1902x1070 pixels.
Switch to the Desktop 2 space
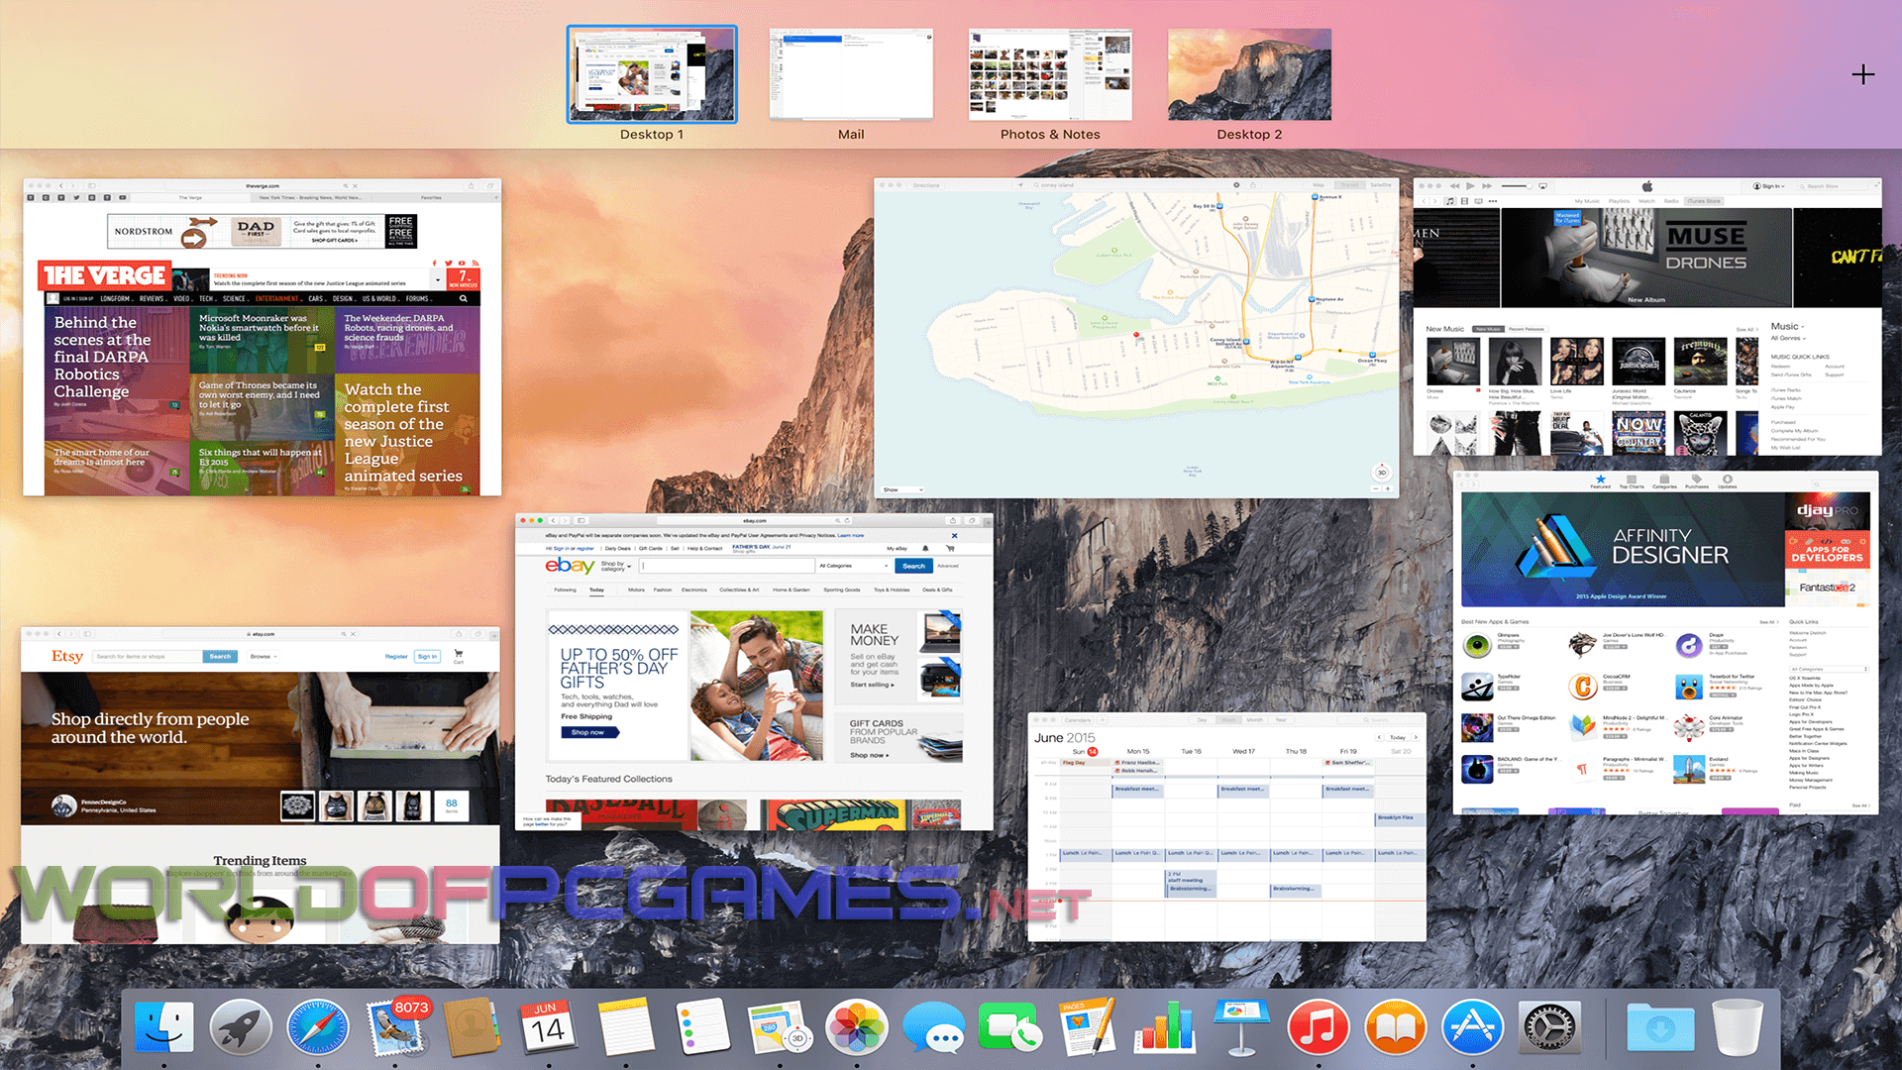click(x=1249, y=76)
